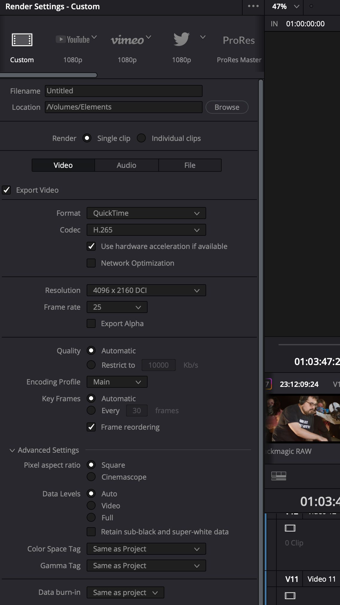Open the YouTube preset dropdown arrow
This screenshot has width=340, height=605.
94,37
